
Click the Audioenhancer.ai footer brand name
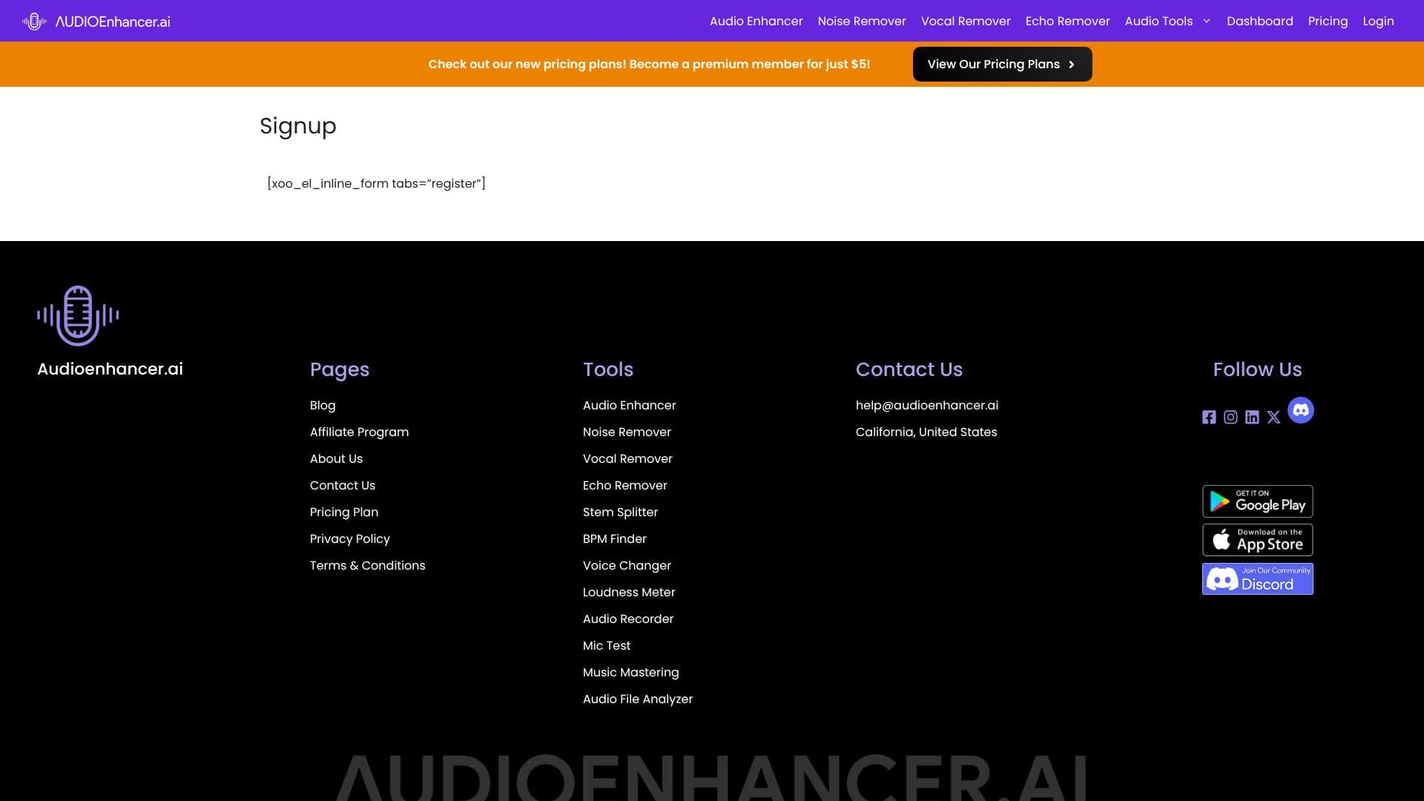pos(110,369)
